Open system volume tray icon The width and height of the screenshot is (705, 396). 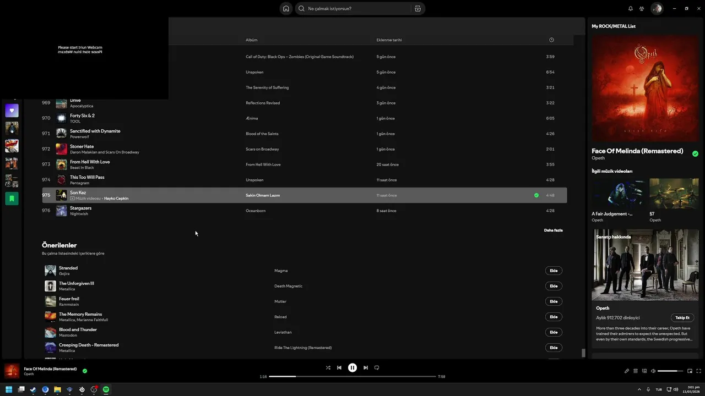[676, 389]
